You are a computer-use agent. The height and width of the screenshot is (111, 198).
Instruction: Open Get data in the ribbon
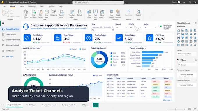click(x=26, y=14)
